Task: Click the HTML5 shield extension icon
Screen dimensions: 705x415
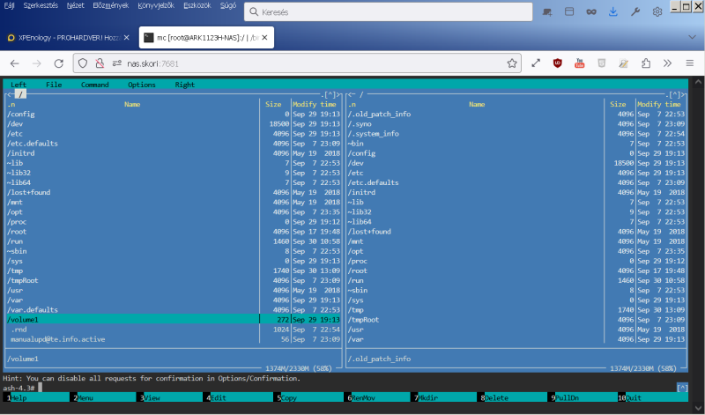Action: (x=602, y=63)
